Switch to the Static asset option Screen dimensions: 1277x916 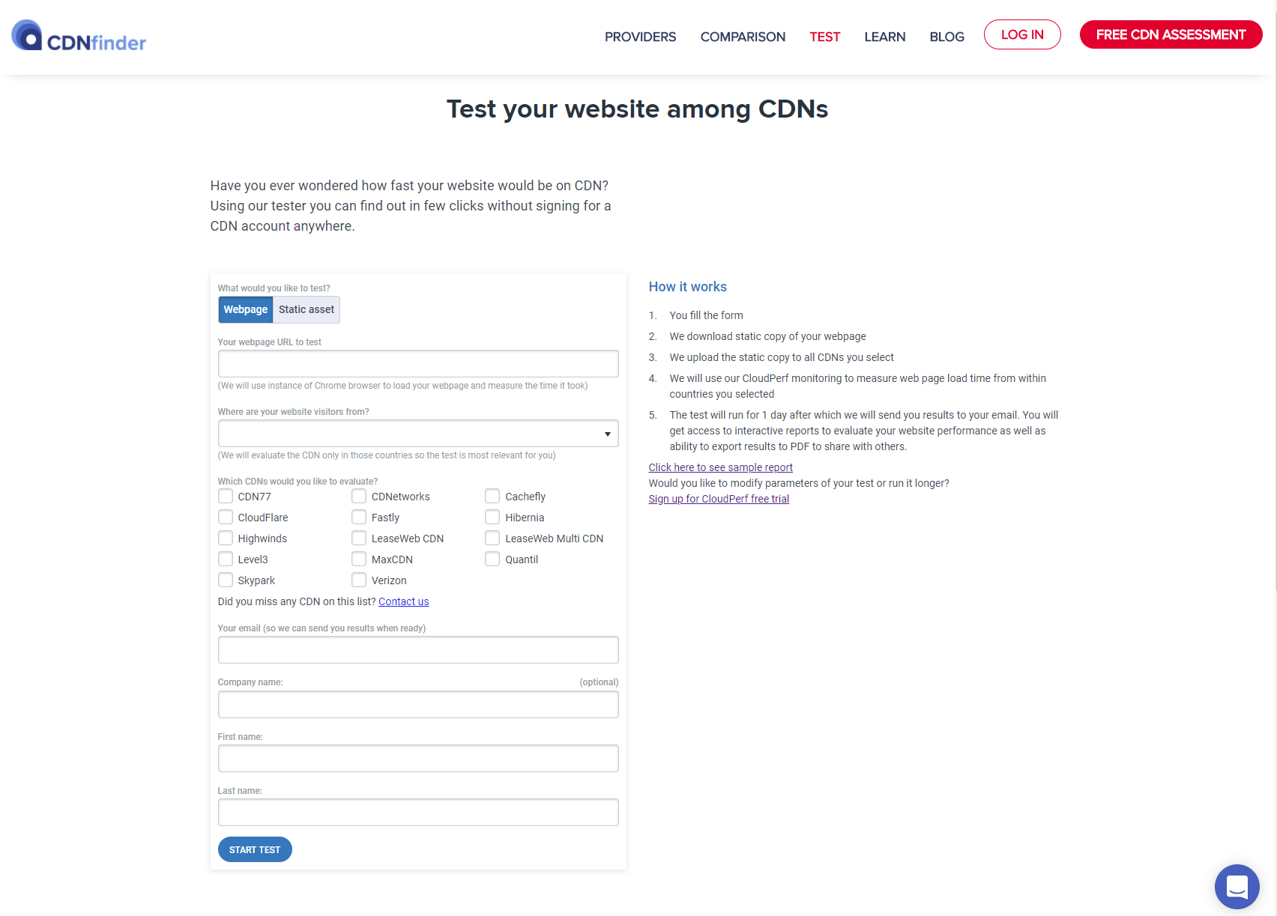[x=307, y=310]
